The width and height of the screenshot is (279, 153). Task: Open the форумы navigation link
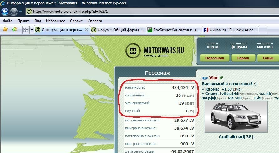click(x=239, y=47)
